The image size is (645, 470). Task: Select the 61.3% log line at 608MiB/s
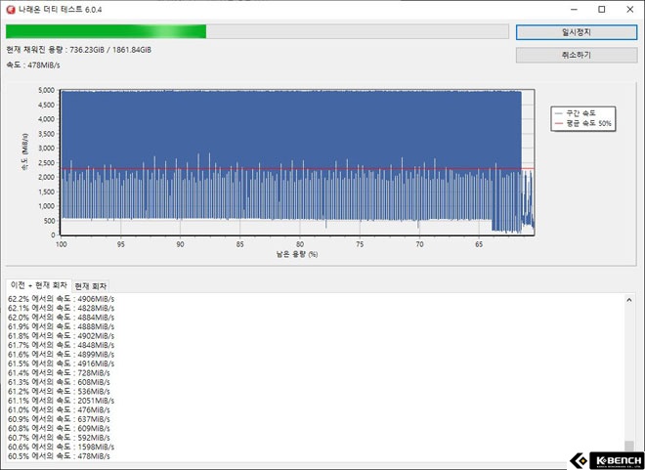[59, 382]
